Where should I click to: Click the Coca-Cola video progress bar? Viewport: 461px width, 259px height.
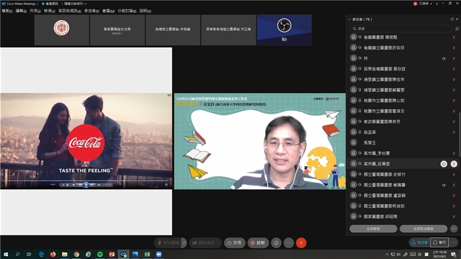(x=86, y=181)
